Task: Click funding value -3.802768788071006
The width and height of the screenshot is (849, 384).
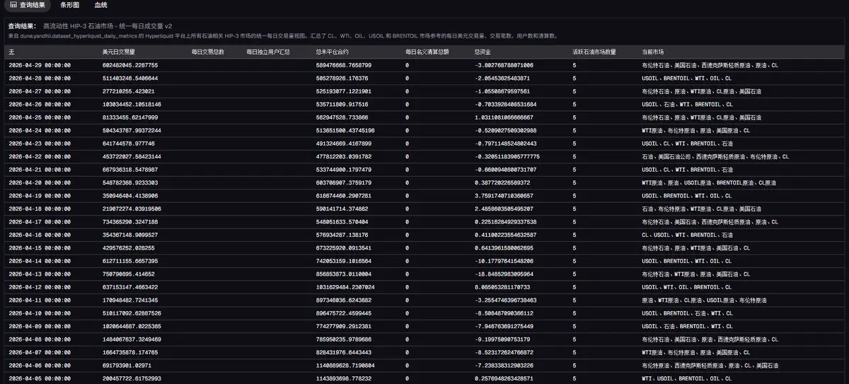Action: [504, 65]
